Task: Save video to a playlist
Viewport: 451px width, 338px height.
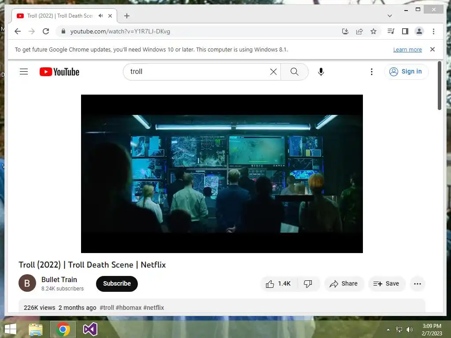Action: click(x=386, y=284)
